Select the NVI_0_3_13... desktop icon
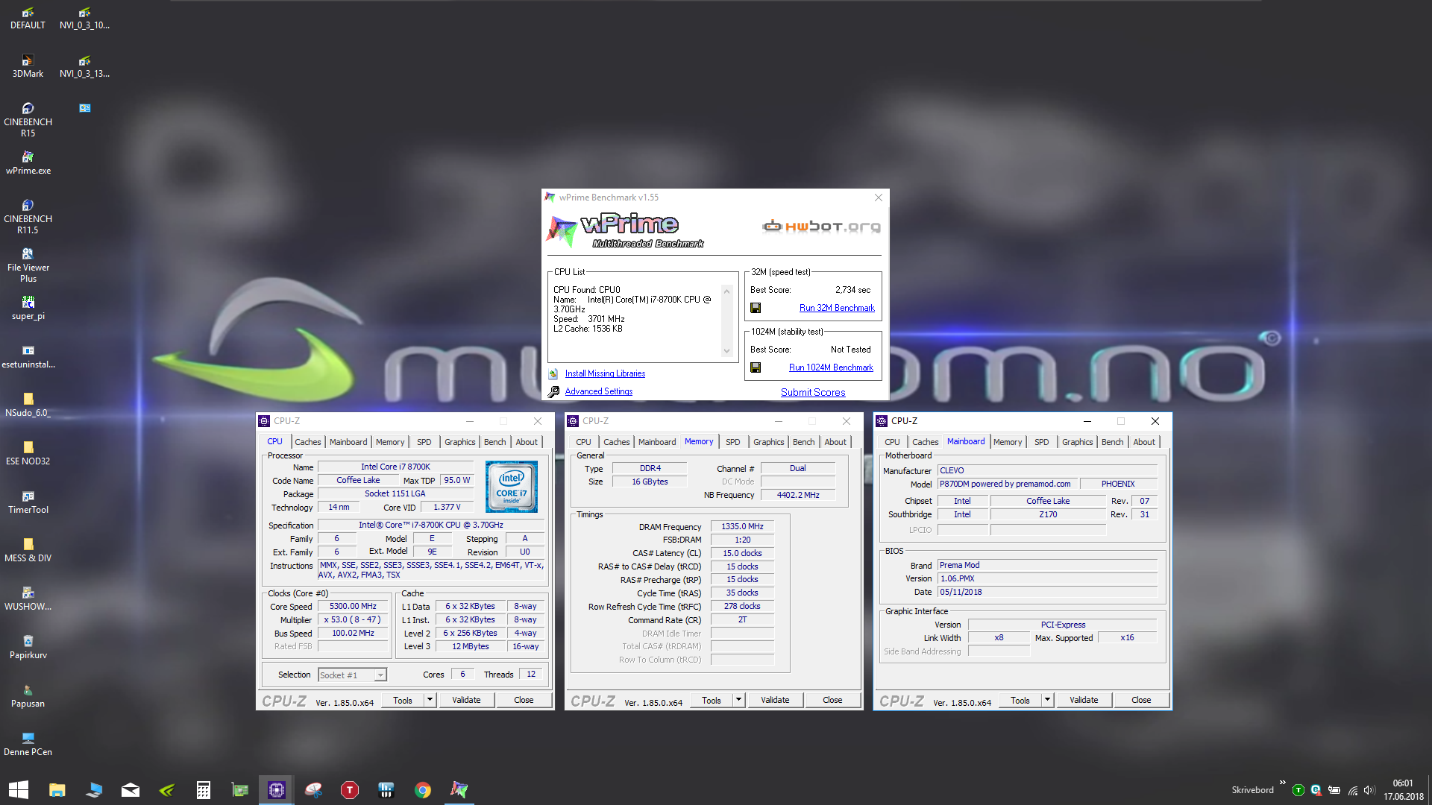 [84, 66]
